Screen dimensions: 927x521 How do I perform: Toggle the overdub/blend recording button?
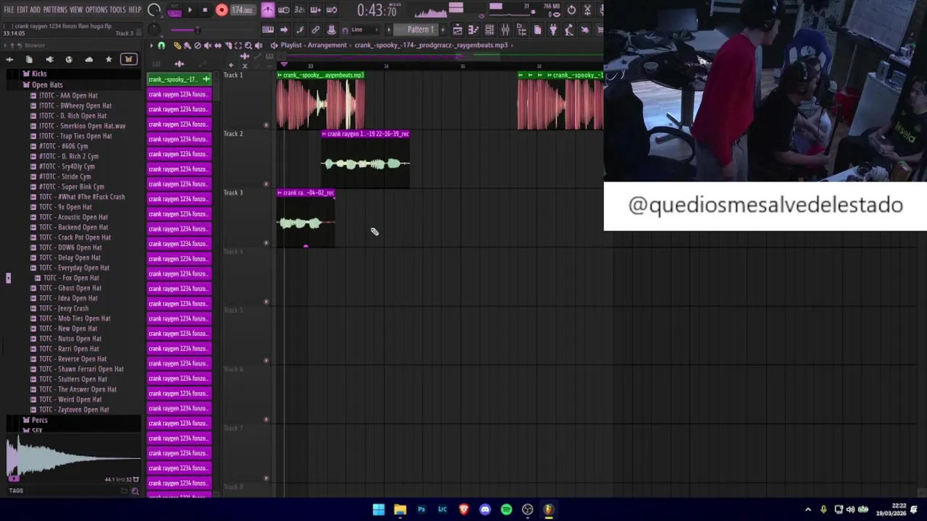[x=316, y=10]
